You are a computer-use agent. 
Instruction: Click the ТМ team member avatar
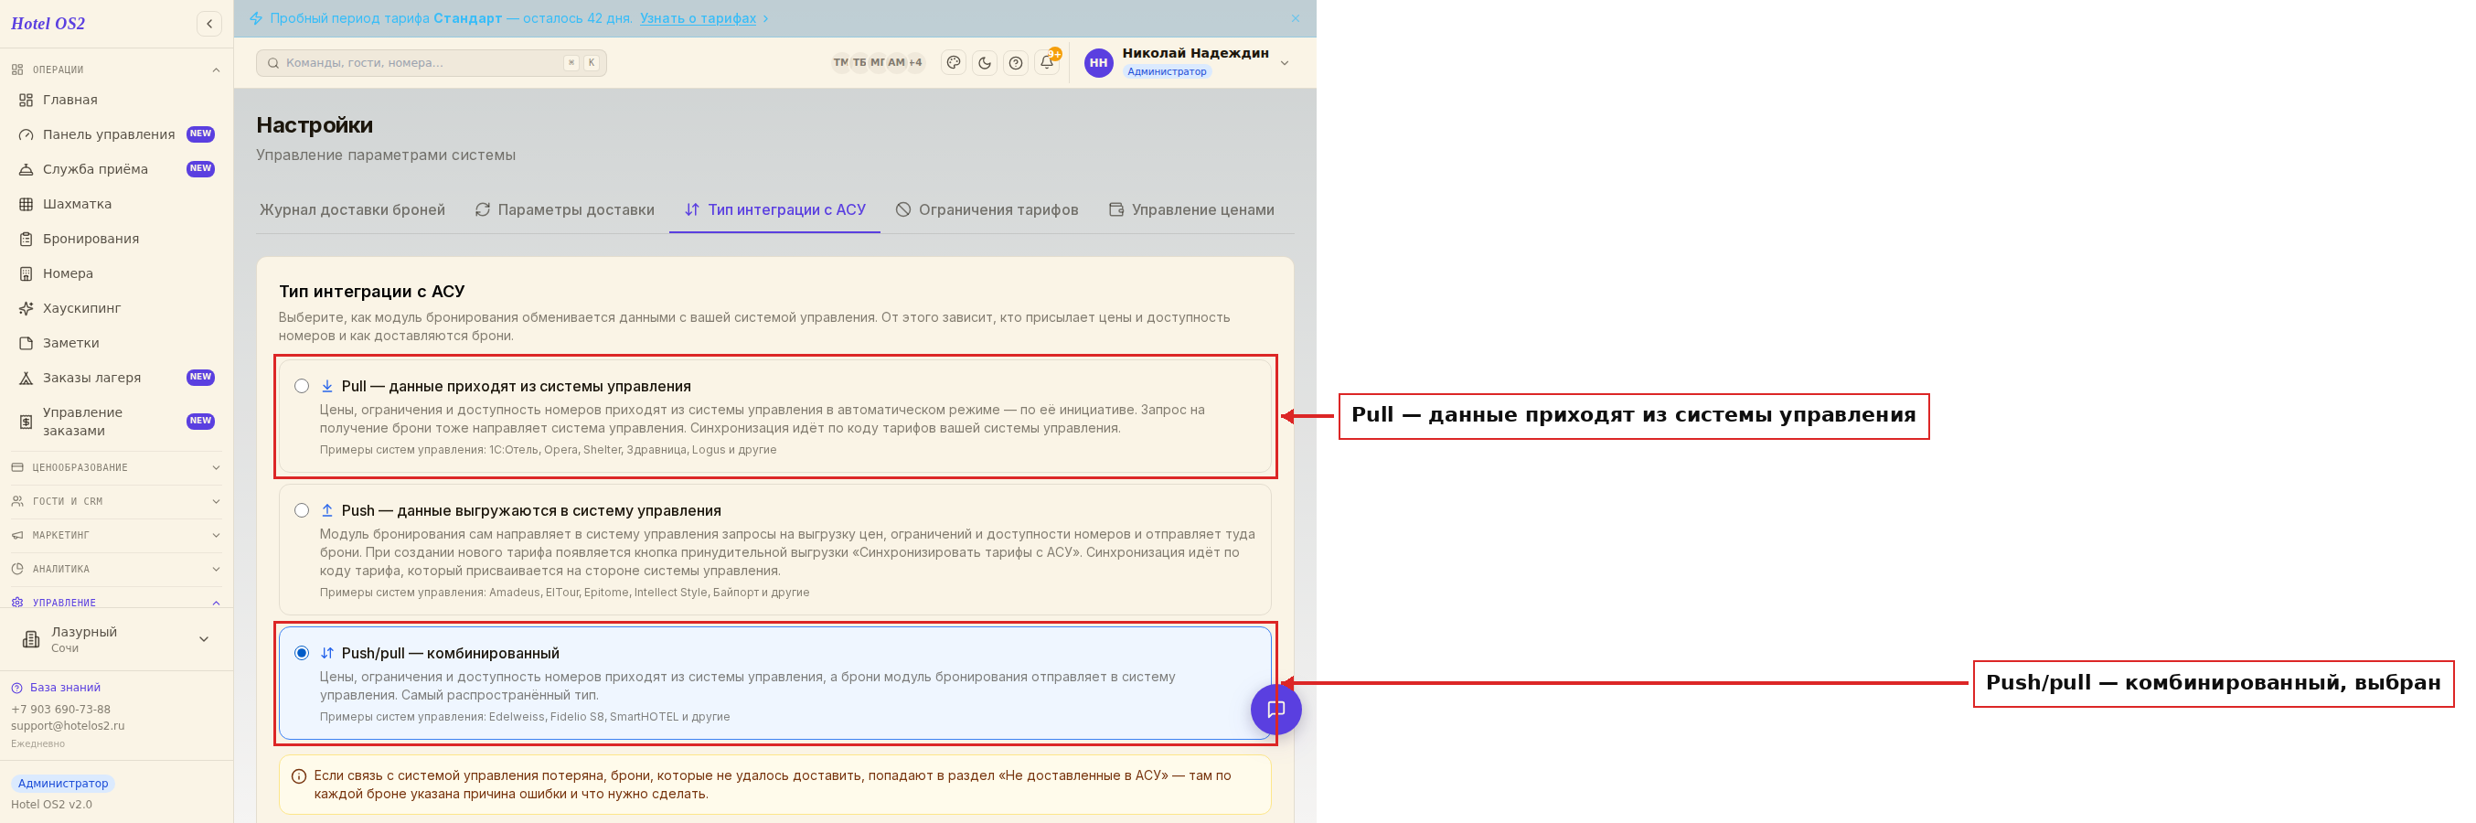point(841,63)
